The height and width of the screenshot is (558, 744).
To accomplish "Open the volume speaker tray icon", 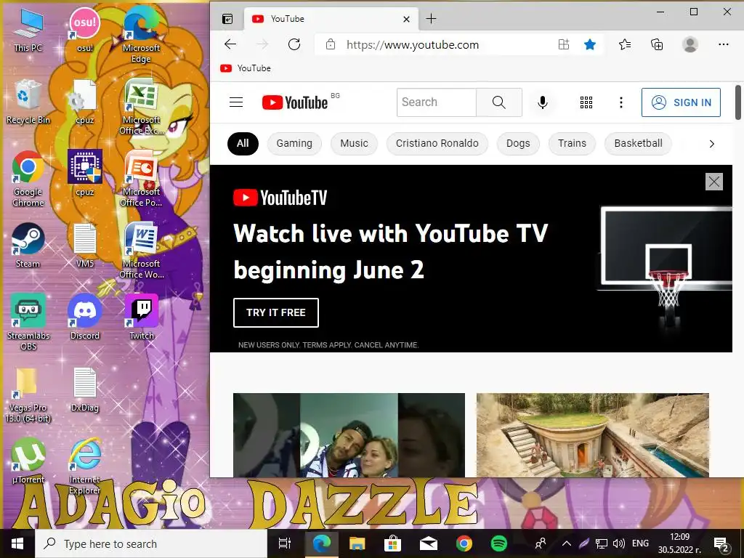I will pos(619,543).
